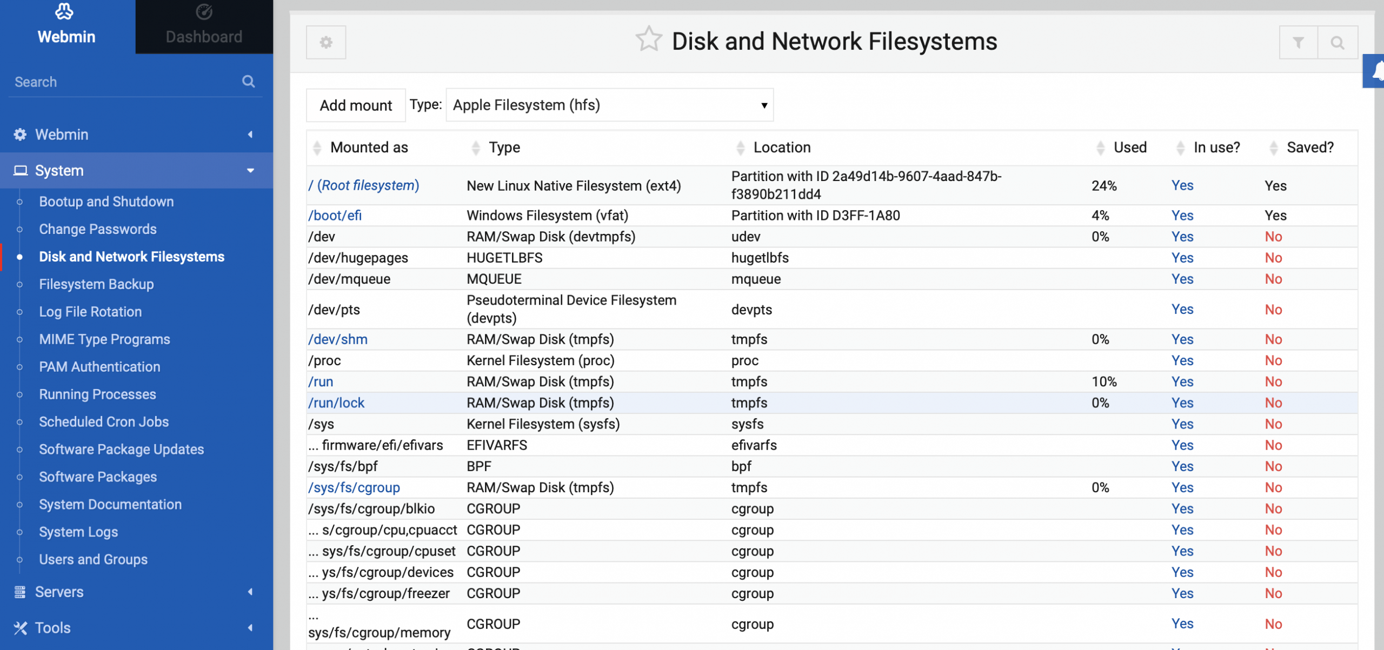Image resolution: width=1384 pixels, height=650 pixels.
Task: Open the page search magnifier button
Action: (x=1338, y=42)
